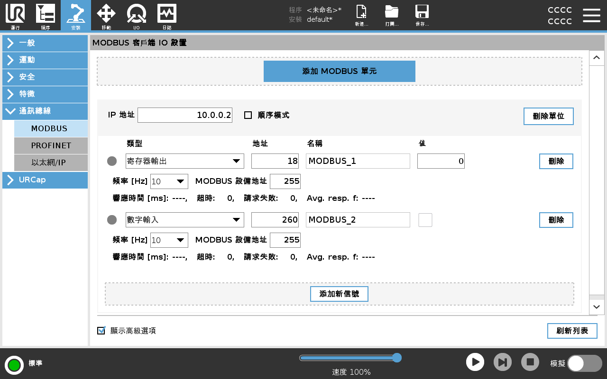Toggle the 模擬 simulation switch
This screenshot has height=379, width=607.
[x=585, y=363]
